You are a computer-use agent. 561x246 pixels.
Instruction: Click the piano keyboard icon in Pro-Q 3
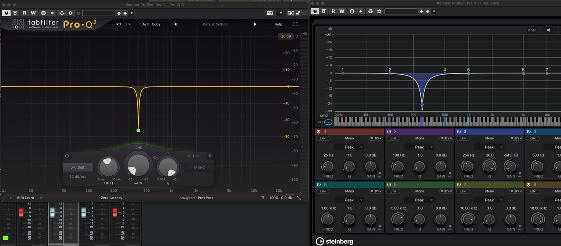[4, 191]
